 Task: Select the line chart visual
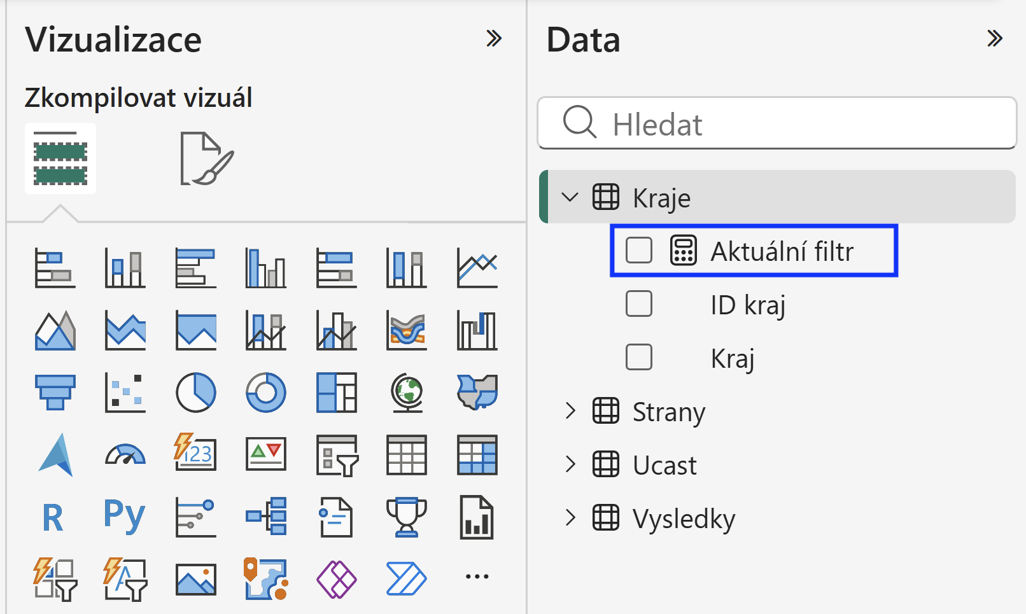coord(477,268)
